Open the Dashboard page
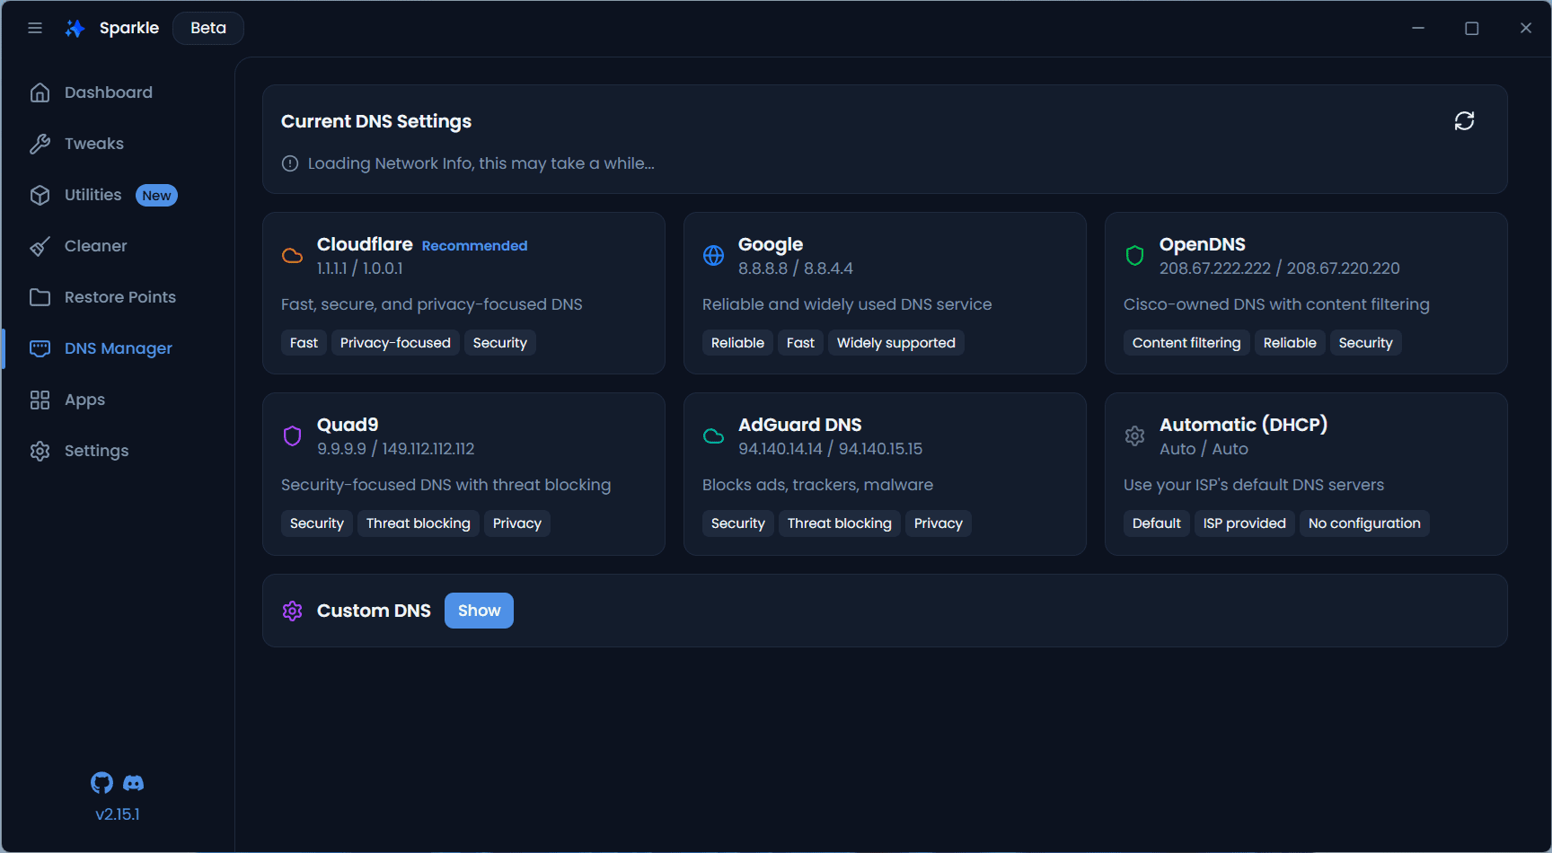This screenshot has height=853, width=1552. tap(108, 92)
